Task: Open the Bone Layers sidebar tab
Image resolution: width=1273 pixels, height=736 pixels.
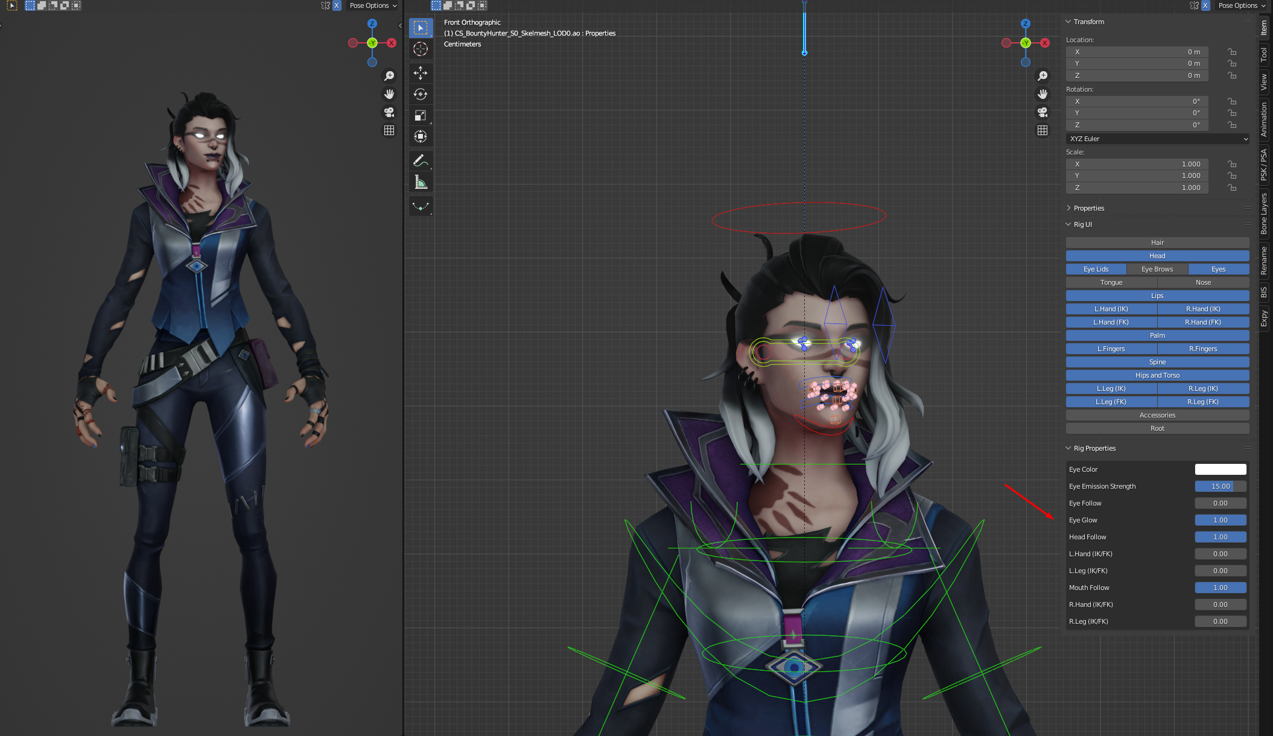Action: (1264, 214)
